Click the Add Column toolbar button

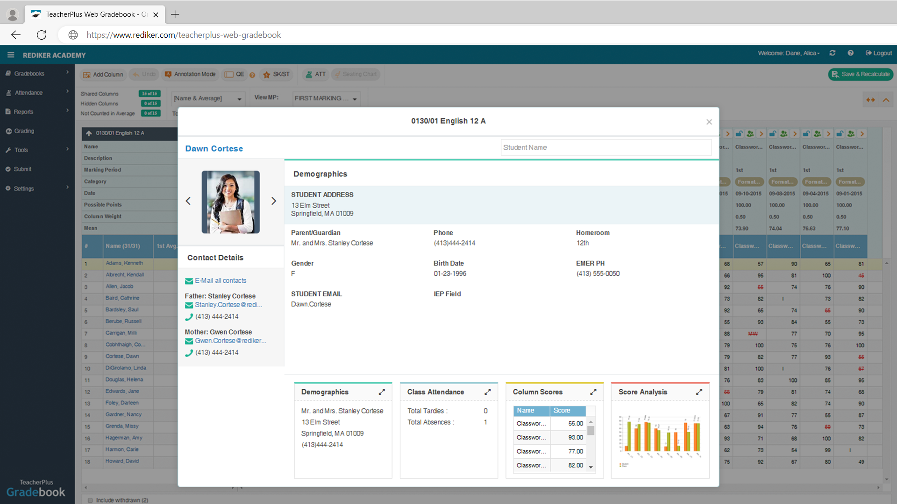click(103, 74)
